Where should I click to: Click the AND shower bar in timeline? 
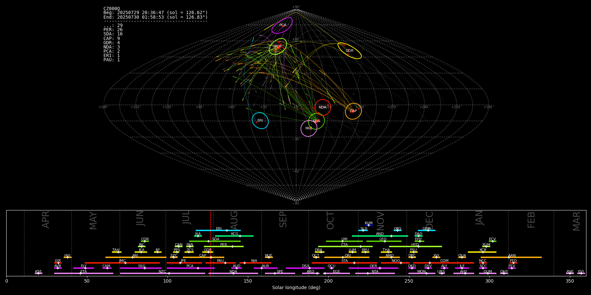(380, 236)
